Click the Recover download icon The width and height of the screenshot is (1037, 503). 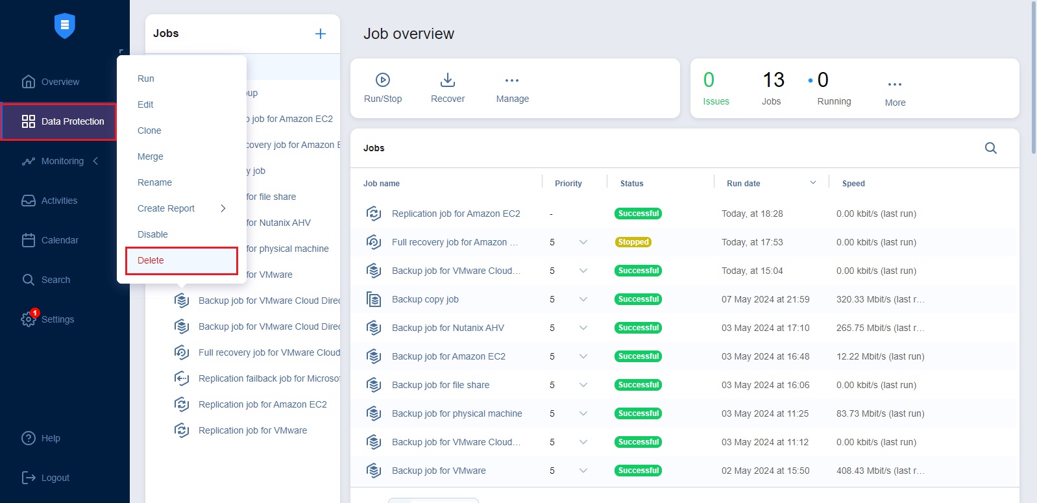(448, 80)
